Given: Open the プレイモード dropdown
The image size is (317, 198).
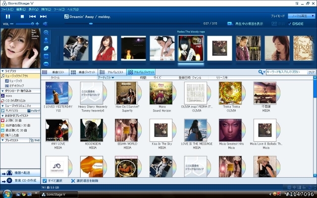Looking at the screenshot, I should point(301,16).
